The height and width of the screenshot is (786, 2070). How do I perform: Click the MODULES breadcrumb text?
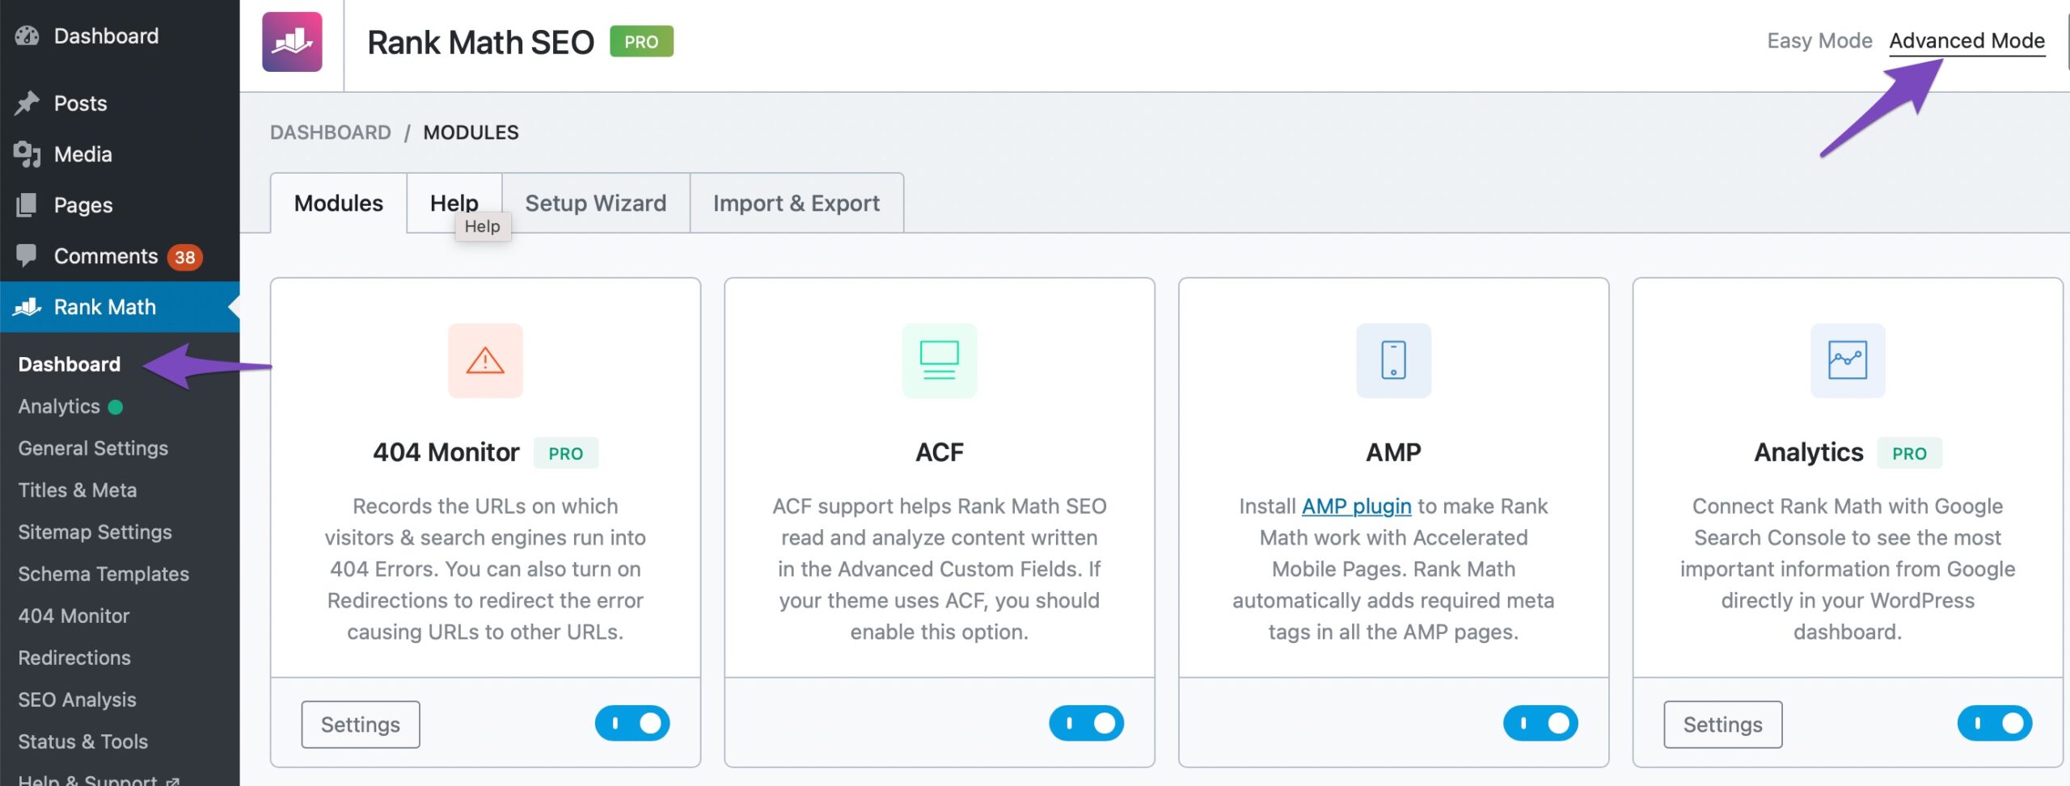pos(471,132)
